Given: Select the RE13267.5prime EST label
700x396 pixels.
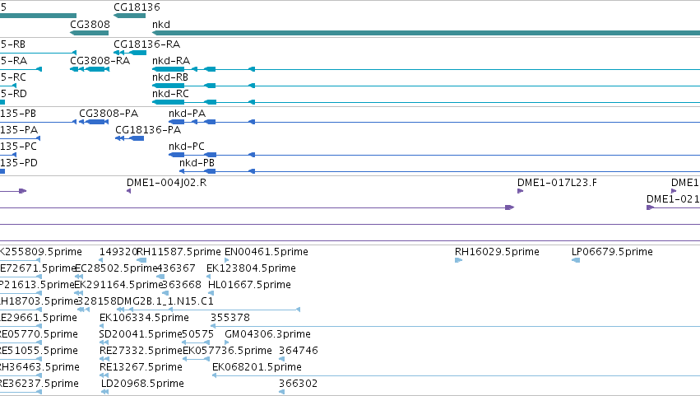Looking at the screenshot, I should [141, 367].
